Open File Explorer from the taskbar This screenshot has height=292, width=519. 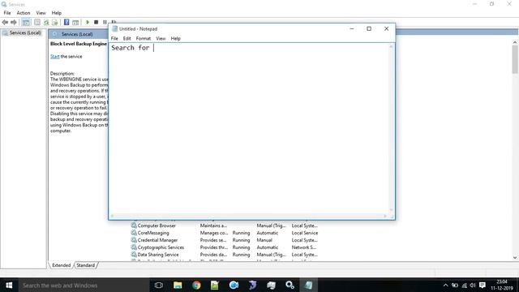(x=178, y=285)
